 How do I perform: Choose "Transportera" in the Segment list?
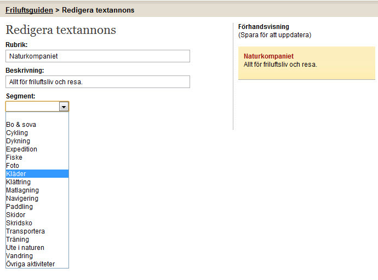pyautogui.click(x=37, y=231)
